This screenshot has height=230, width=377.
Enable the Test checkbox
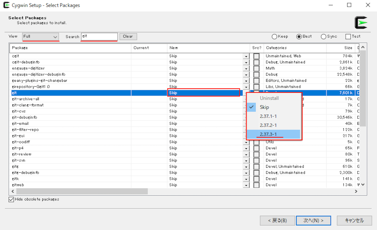click(x=348, y=37)
